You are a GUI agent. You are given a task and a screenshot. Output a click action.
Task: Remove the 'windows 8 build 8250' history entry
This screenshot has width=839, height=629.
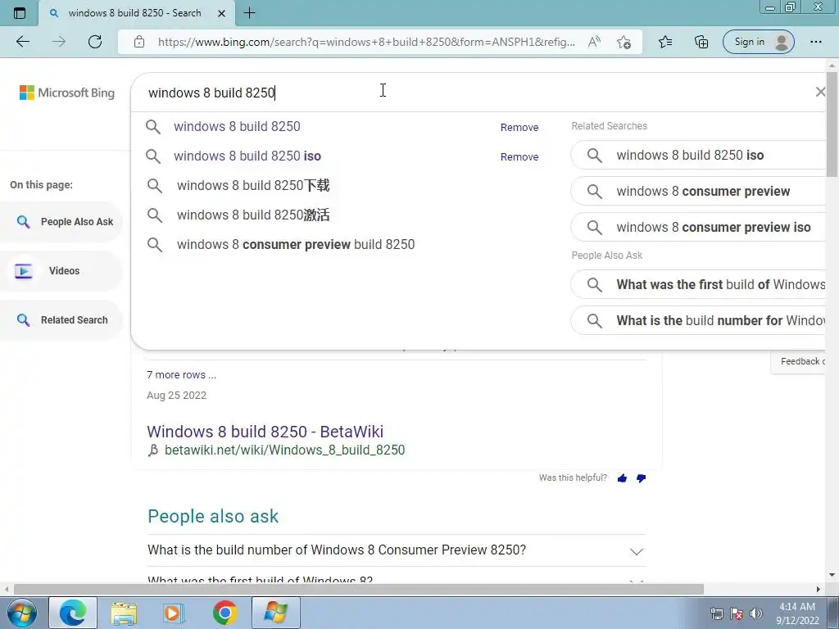pyautogui.click(x=519, y=127)
